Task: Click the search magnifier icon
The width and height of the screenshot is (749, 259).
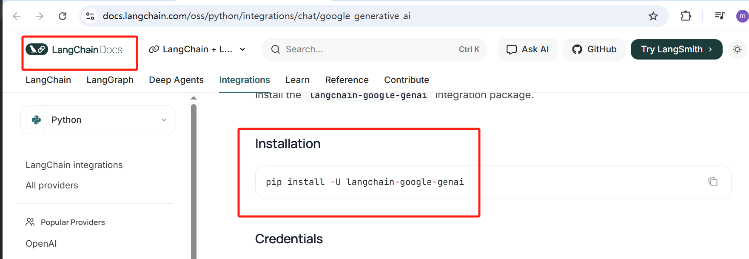Action: coord(276,49)
